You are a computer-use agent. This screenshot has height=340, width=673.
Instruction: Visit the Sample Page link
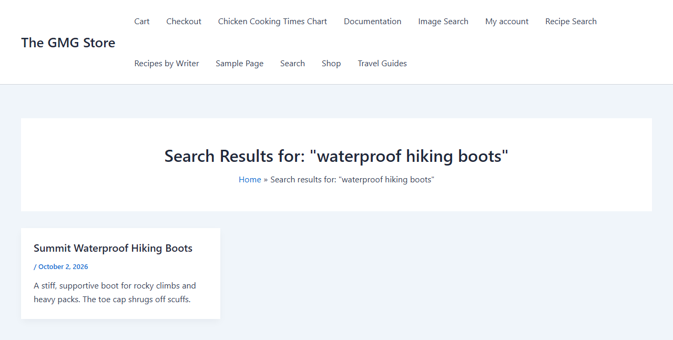(x=240, y=64)
